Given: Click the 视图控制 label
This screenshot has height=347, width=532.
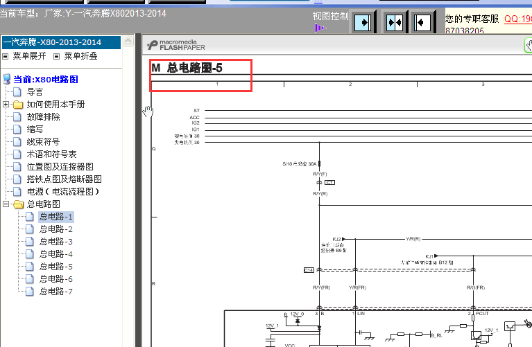Looking at the screenshot, I should [330, 16].
